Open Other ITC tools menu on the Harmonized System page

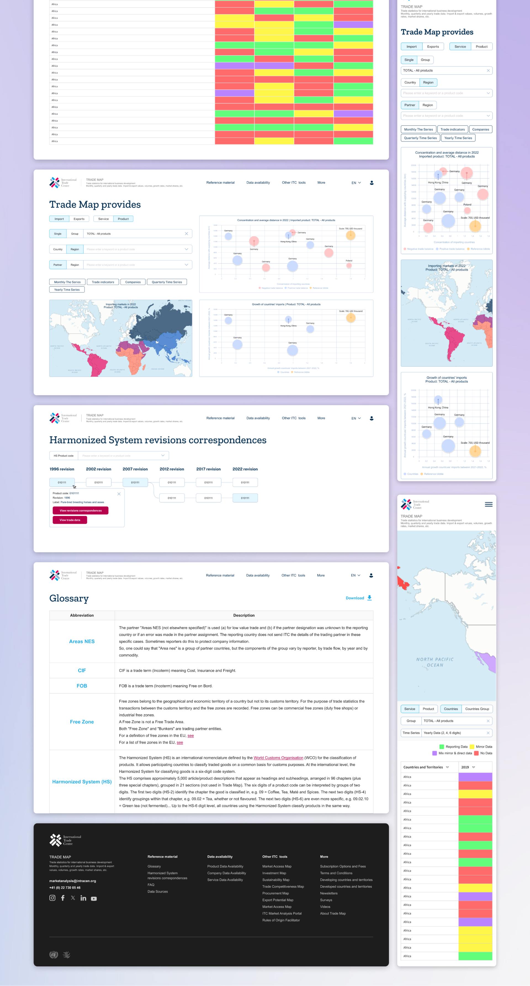coord(293,418)
